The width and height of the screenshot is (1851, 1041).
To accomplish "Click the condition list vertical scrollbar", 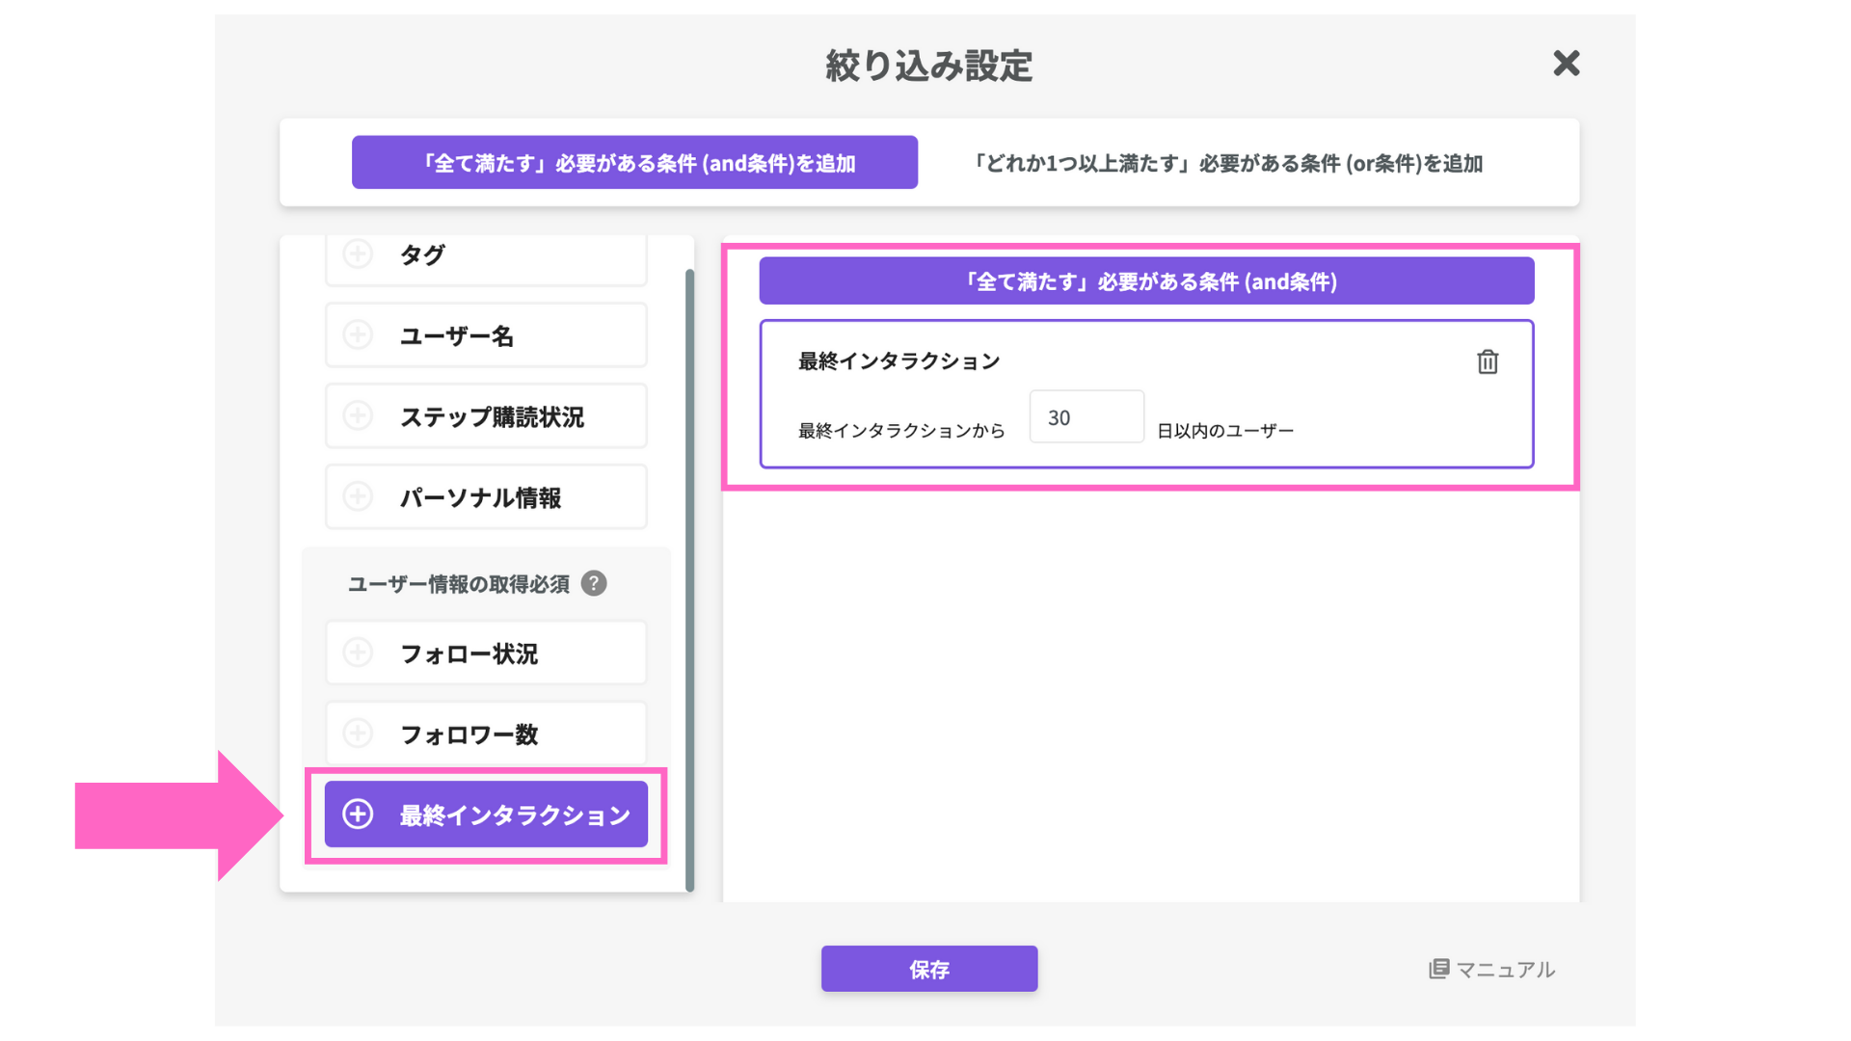I will coord(689,578).
